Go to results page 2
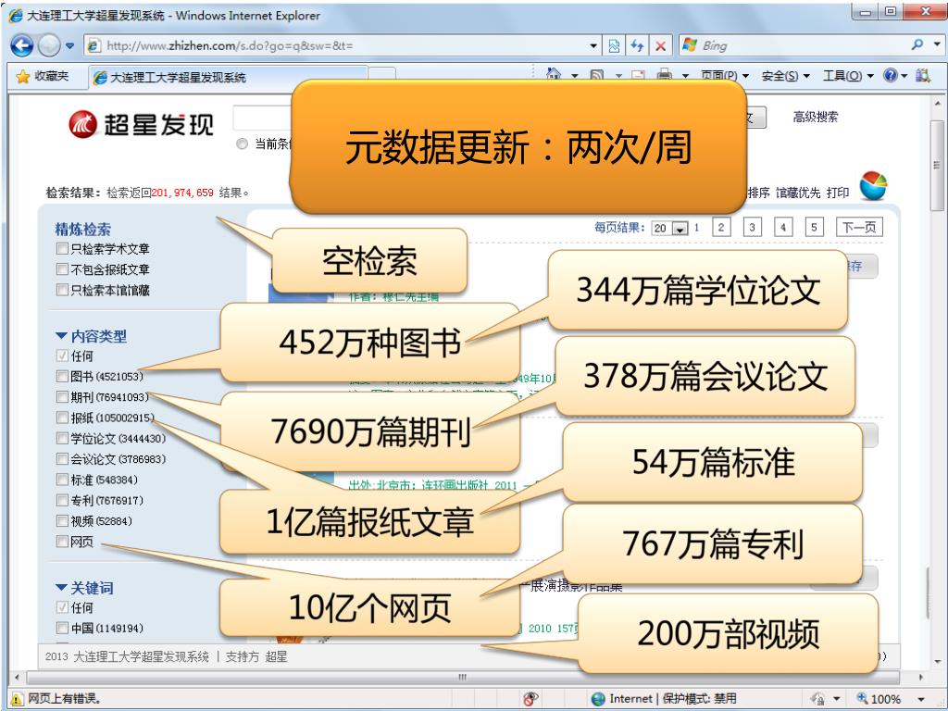This screenshot has width=948, height=711. pyautogui.click(x=720, y=228)
